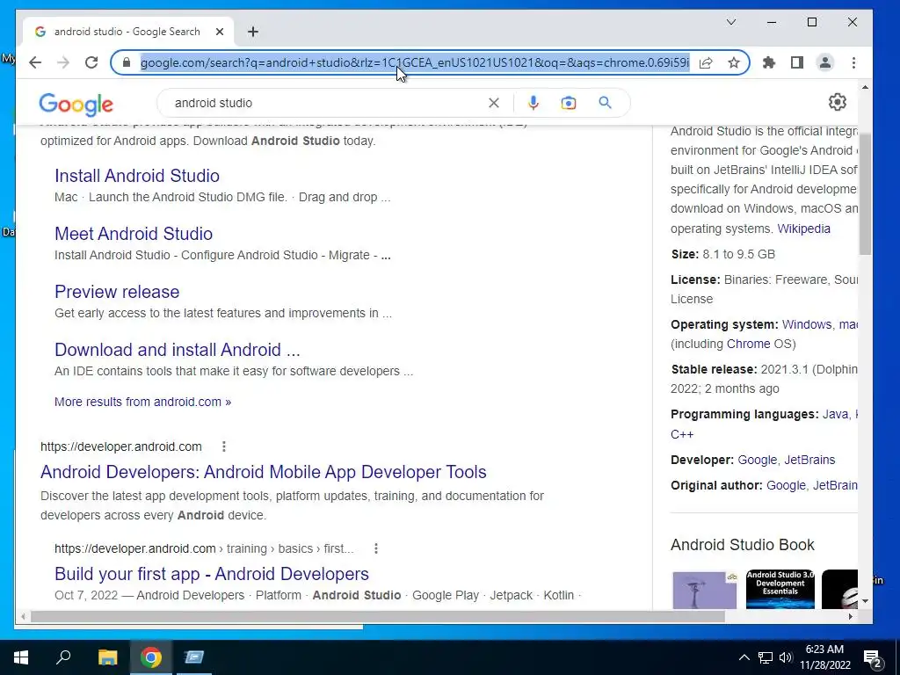Image resolution: width=900 pixels, height=675 pixels.
Task: Follow the Wikipedia link in knowledge panel
Action: tap(803, 229)
